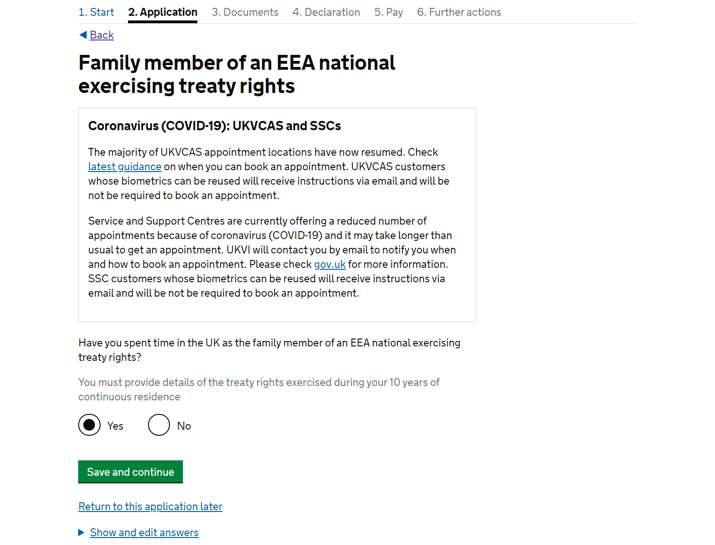This screenshot has height=545, width=715.
Task: Open the 2. Application step tab
Action: point(163,12)
